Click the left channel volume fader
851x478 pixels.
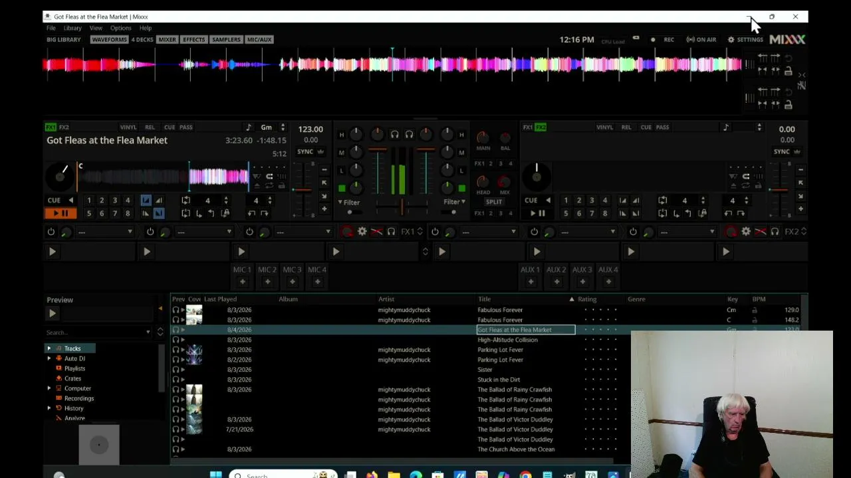click(377, 171)
